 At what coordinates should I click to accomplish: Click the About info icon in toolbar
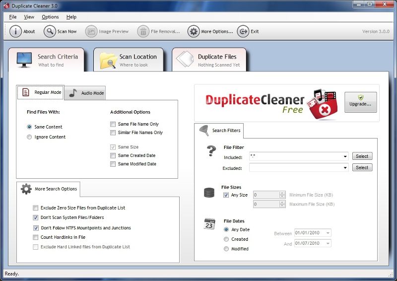pos(15,31)
